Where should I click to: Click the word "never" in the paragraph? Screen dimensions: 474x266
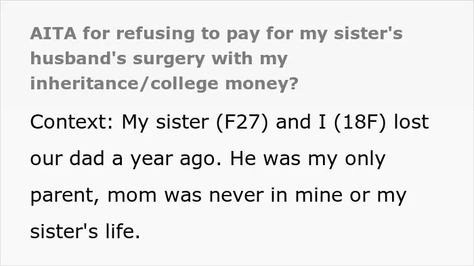236,196
